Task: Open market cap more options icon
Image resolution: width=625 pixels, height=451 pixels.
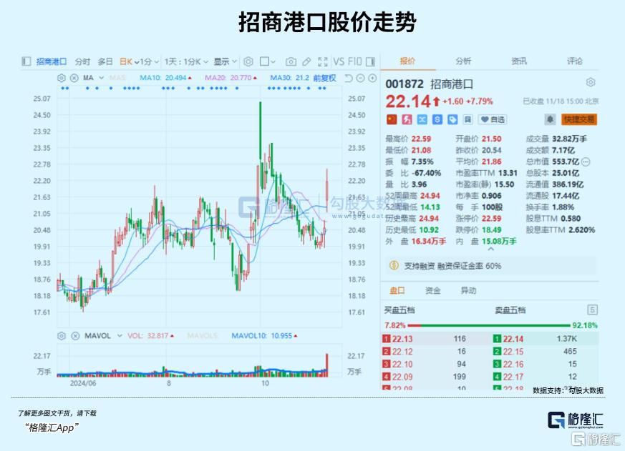Action: coord(586,162)
